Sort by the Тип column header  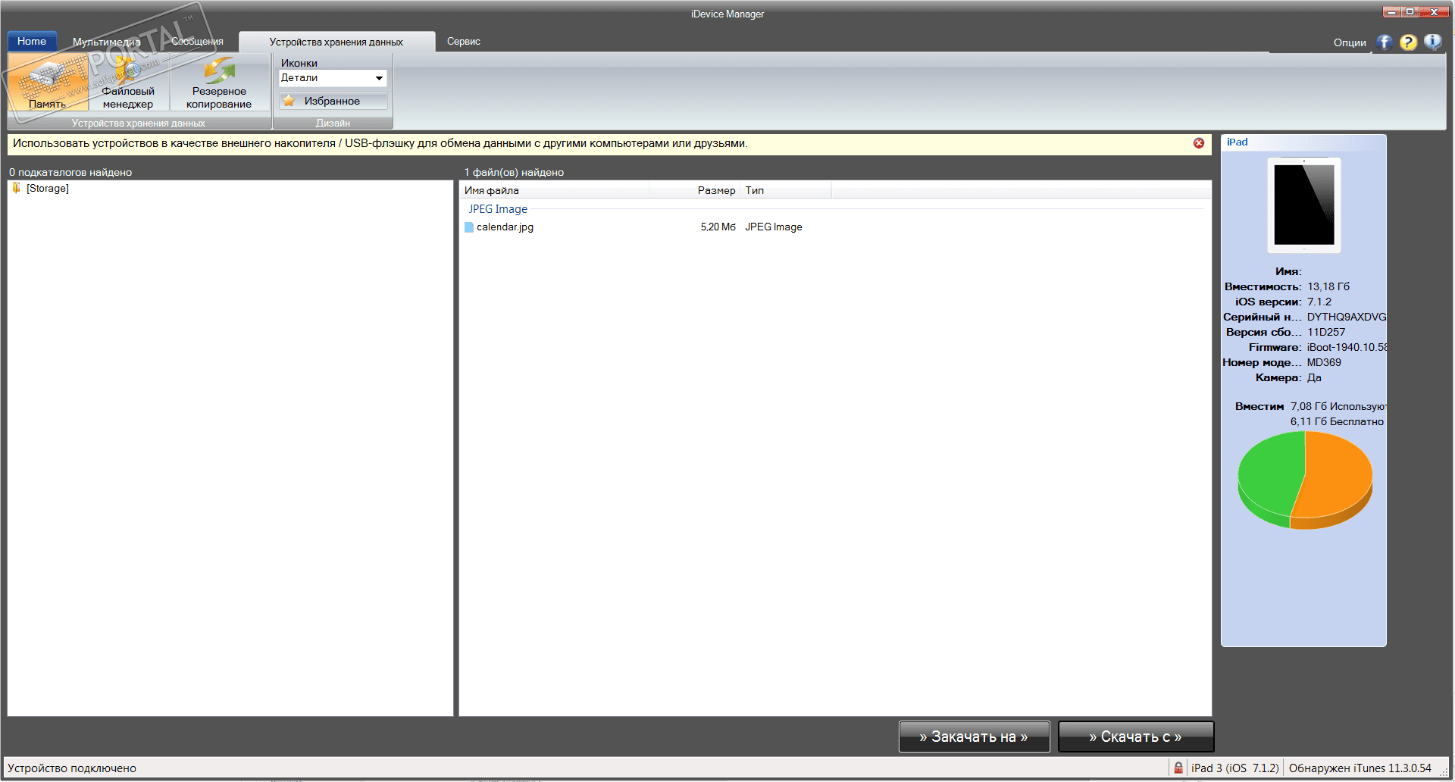click(x=786, y=190)
